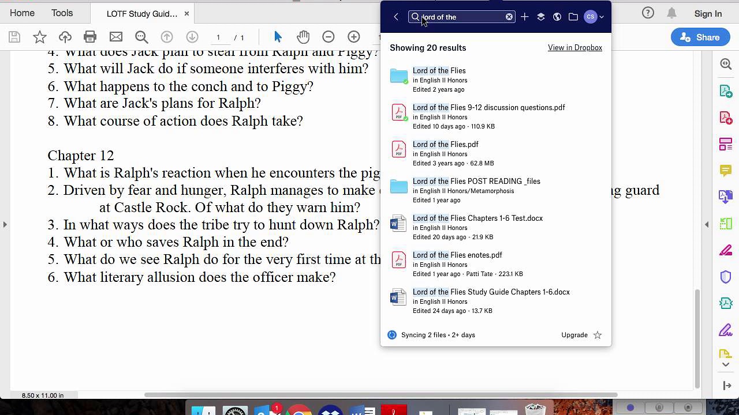Collapse the right tools pane arrow
The width and height of the screenshot is (739, 415).
[707, 224]
